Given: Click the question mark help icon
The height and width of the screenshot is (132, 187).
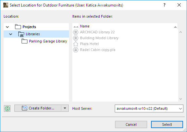Looking at the screenshot, I should (x=164, y=5).
